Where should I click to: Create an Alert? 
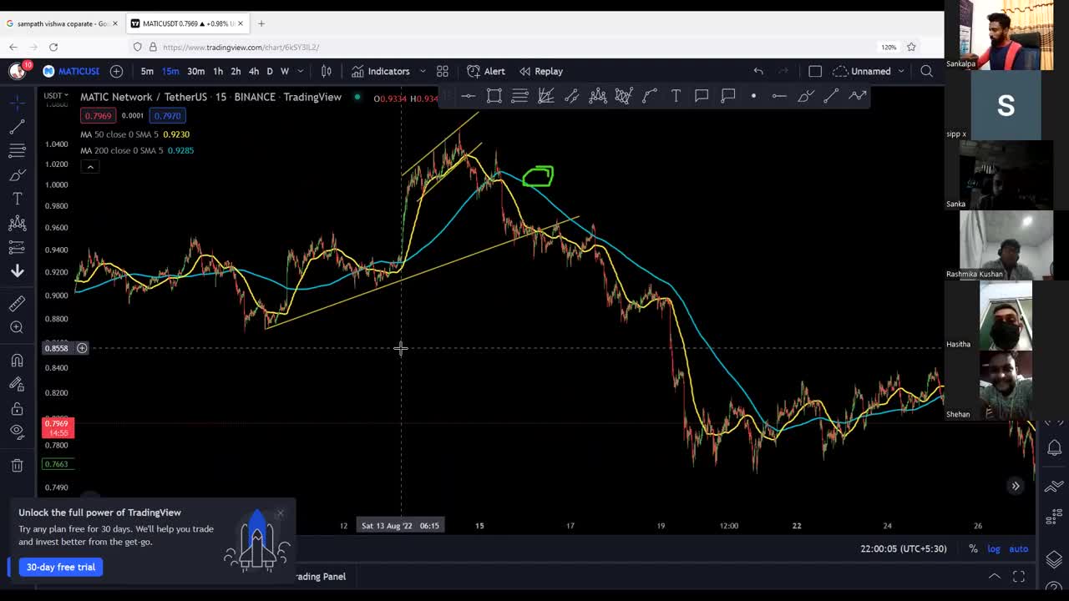coord(486,71)
